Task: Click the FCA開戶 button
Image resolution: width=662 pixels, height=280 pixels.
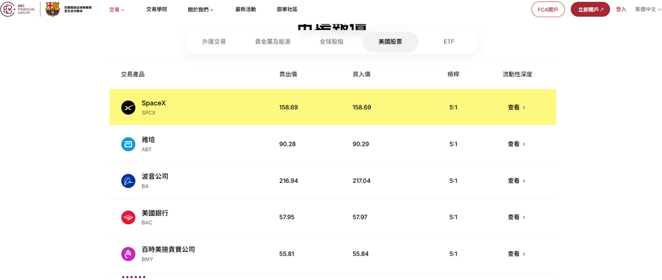Action: coord(548,9)
